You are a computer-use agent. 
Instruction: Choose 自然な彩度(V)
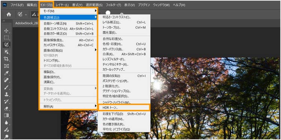124,39
